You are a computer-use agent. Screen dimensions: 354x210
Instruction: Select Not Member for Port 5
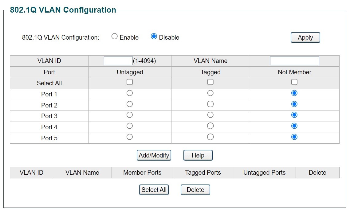[294, 137]
